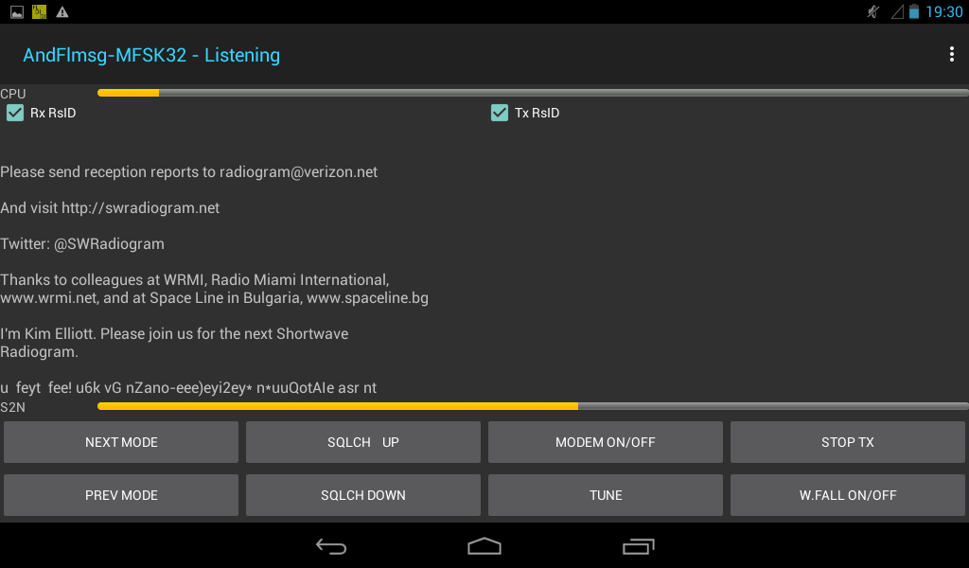Viewport: 969px width, 568px height.
Task: Tap the signal strength status icon
Action: point(897,11)
